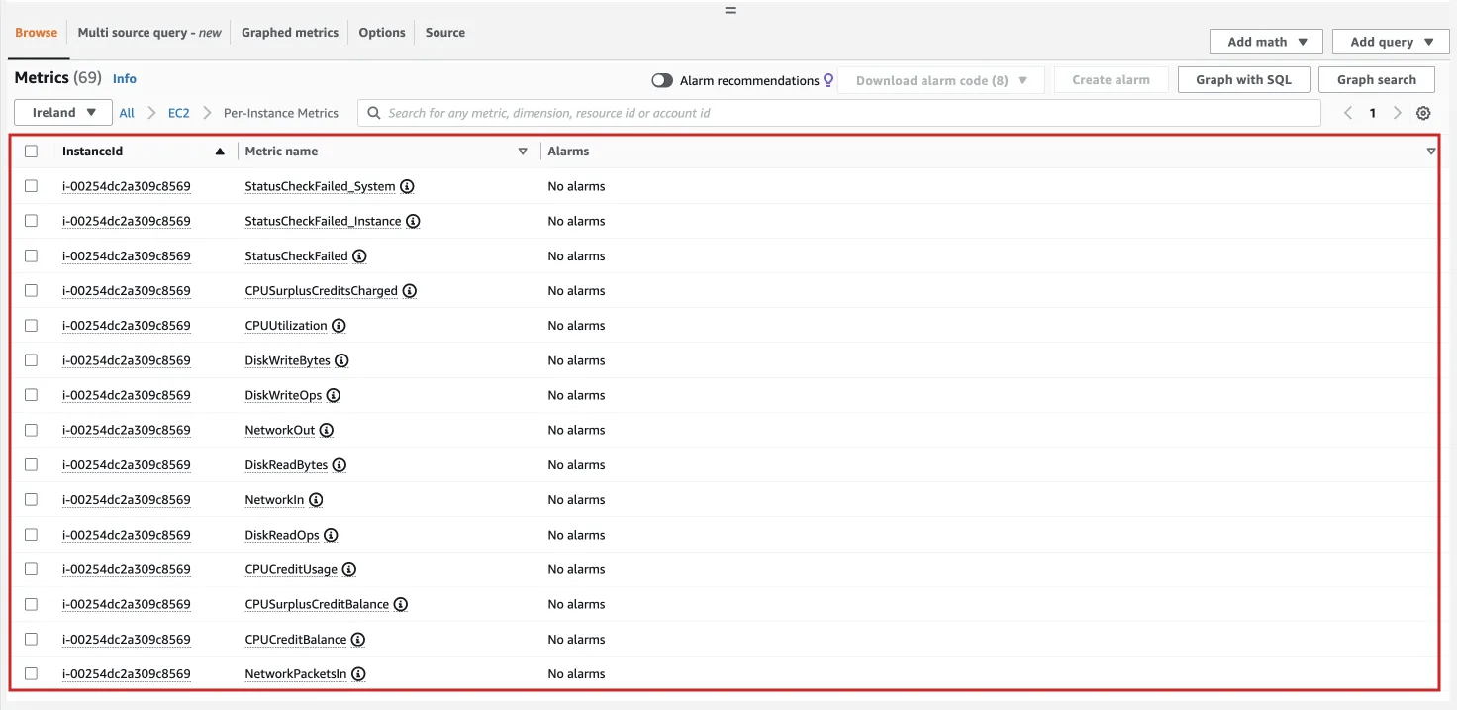This screenshot has height=710, width=1457.
Task: Expand the Add math dropdown
Action: (1265, 41)
